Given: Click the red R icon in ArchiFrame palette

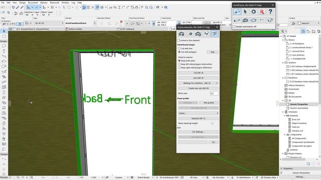Looking at the screenshot, I should pyautogui.click(x=262, y=11).
